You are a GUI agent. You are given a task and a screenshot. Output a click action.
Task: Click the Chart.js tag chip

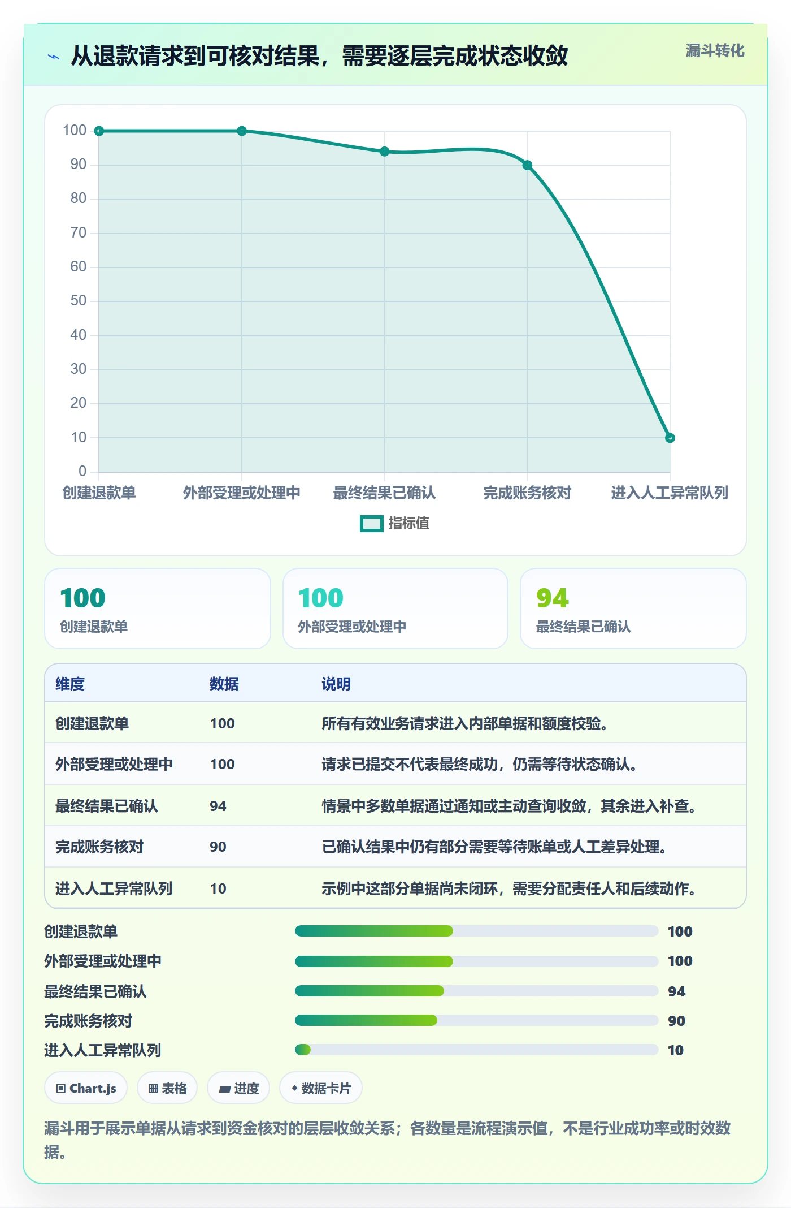pyautogui.click(x=86, y=1088)
